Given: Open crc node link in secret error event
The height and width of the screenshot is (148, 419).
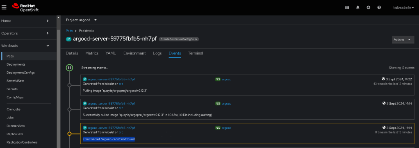Looking at the screenshot, I should (x=121, y=132).
